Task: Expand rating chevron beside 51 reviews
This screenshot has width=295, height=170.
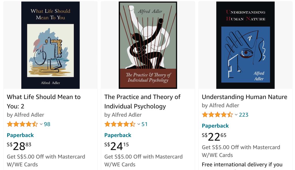Action: tap(139, 124)
